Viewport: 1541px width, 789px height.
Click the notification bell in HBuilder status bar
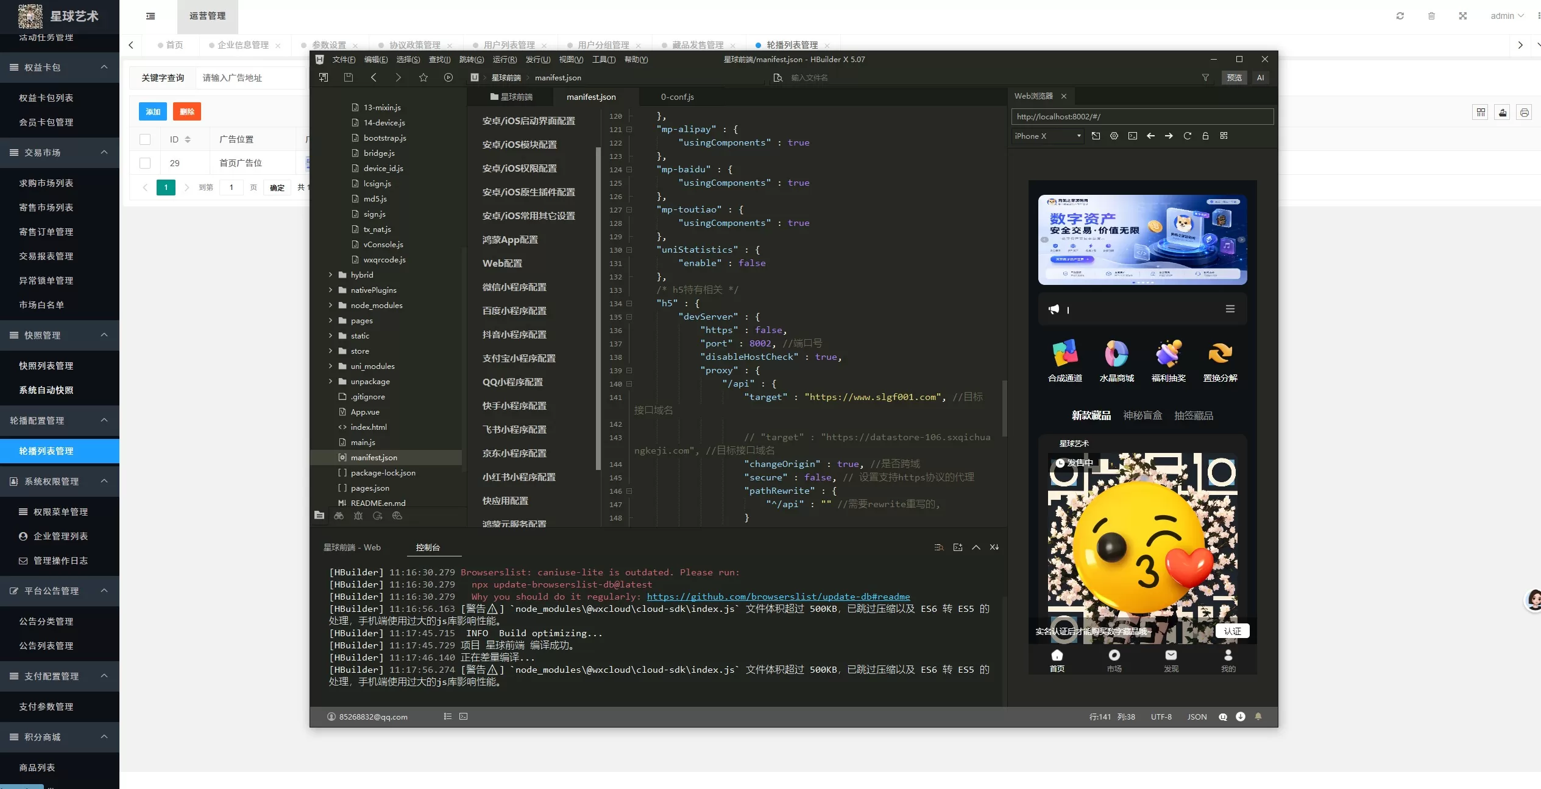[1258, 717]
